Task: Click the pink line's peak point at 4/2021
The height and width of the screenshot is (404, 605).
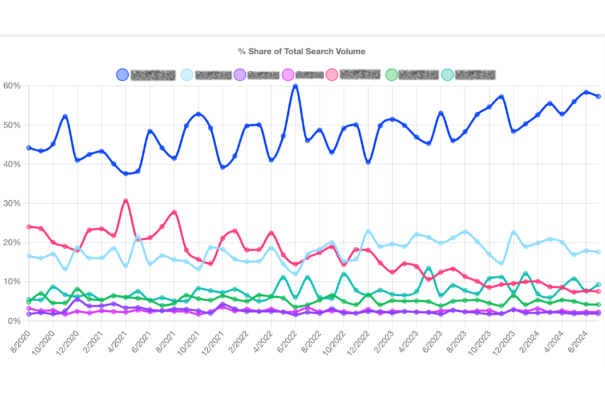Action: click(126, 201)
